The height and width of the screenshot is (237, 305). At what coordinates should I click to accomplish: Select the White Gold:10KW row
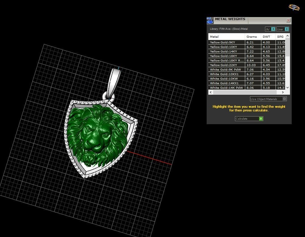[x=247, y=79]
